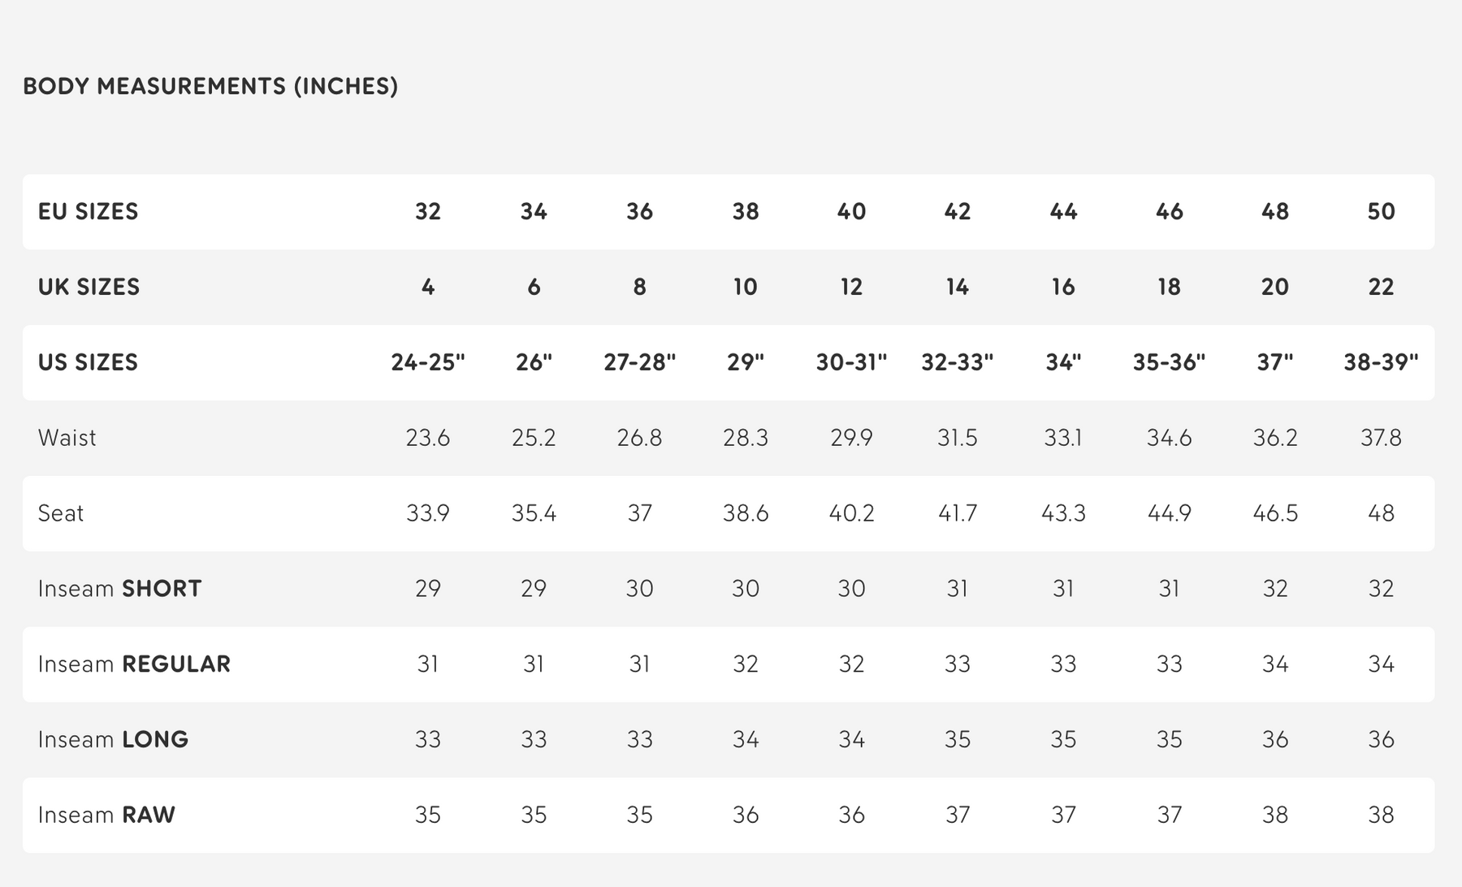This screenshot has height=887, width=1462.
Task: Click the Inseam RAW row label
Action: 106,816
